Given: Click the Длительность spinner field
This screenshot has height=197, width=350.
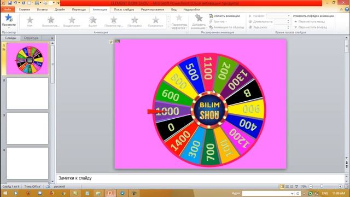Looking at the screenshot, I should (282, 21).
